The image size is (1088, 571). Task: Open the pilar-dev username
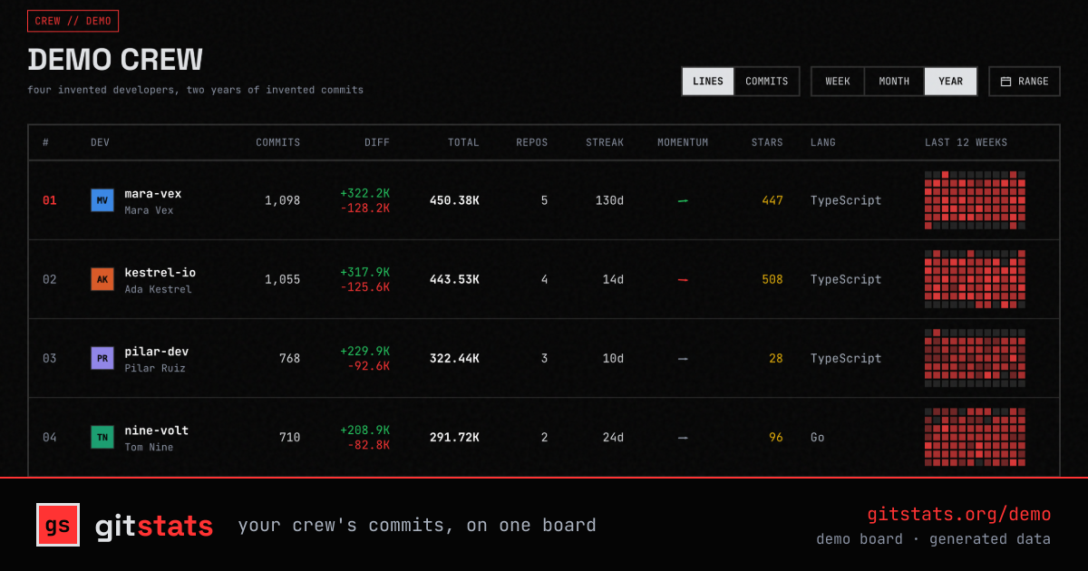coord(157,351)
